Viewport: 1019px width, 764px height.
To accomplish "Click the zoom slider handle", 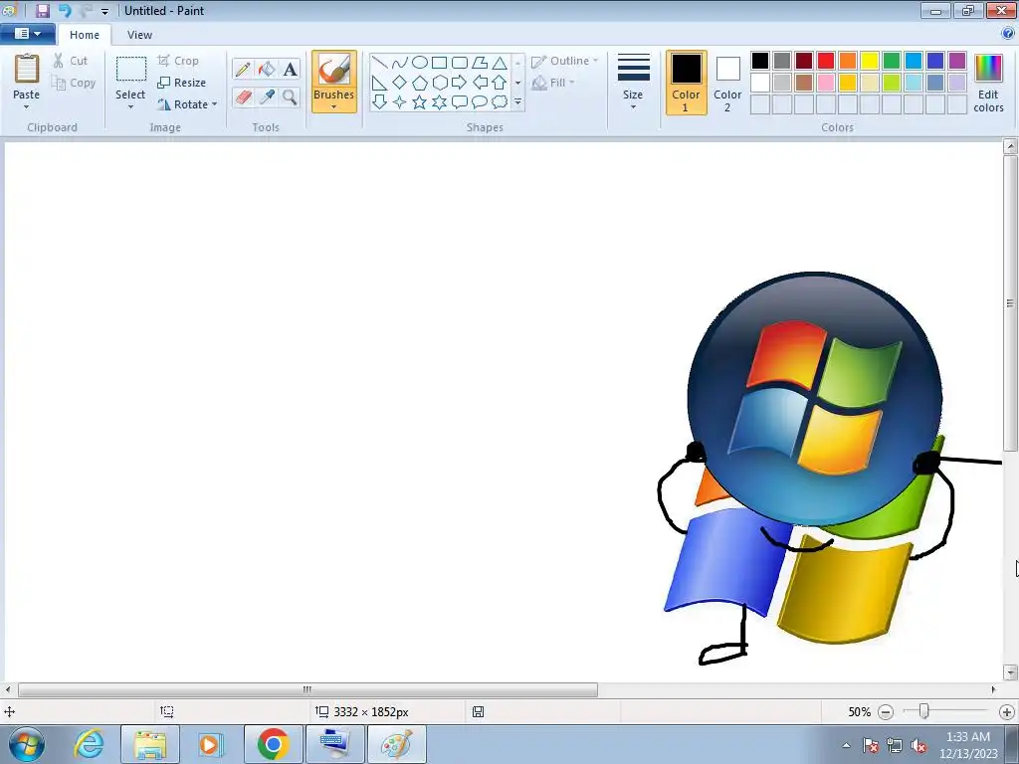I will [x=923, y=712].
